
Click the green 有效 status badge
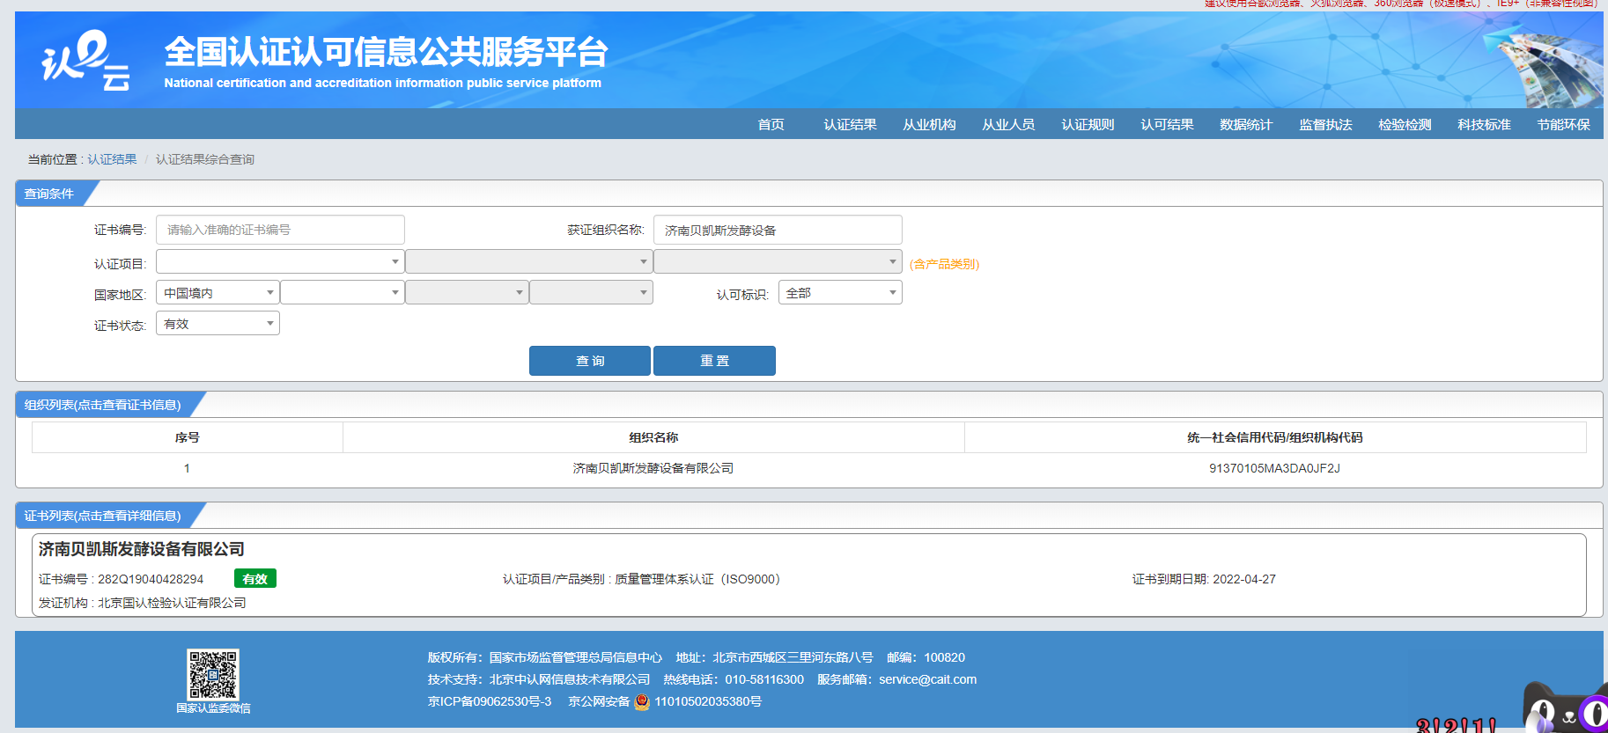tap(255, 579)
